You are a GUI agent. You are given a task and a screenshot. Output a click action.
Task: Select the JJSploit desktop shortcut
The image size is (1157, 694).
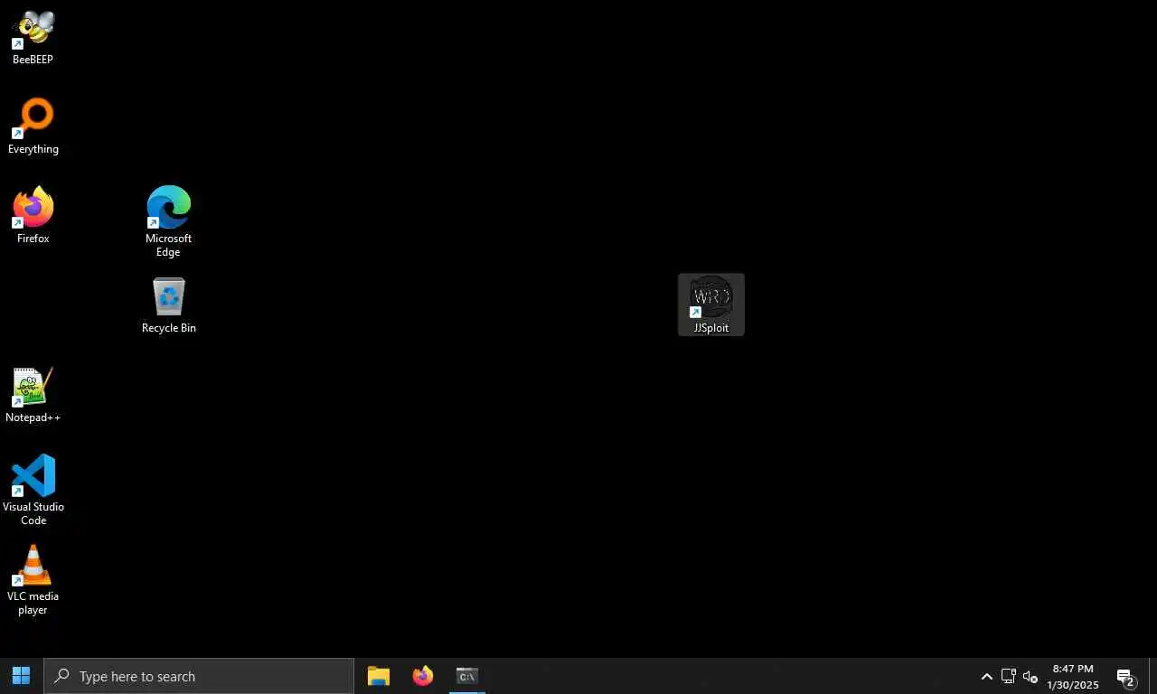point(711,305)
